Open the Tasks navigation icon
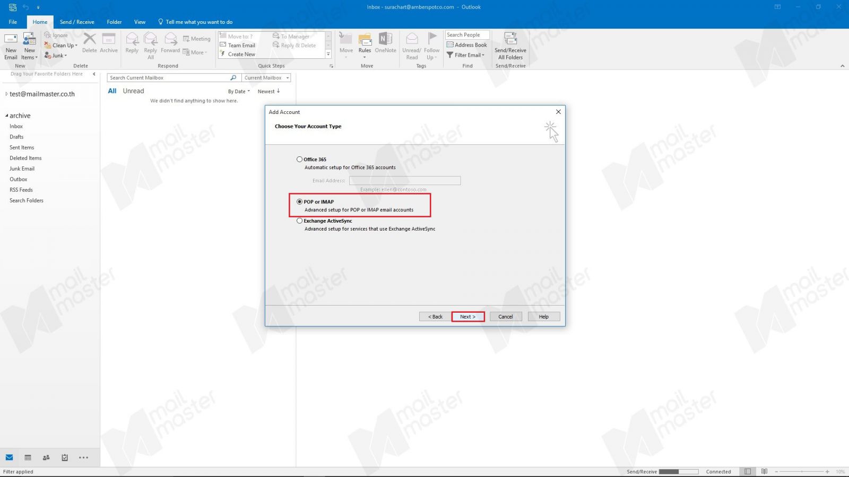This screenshot has width=849, height=477. 65,457
